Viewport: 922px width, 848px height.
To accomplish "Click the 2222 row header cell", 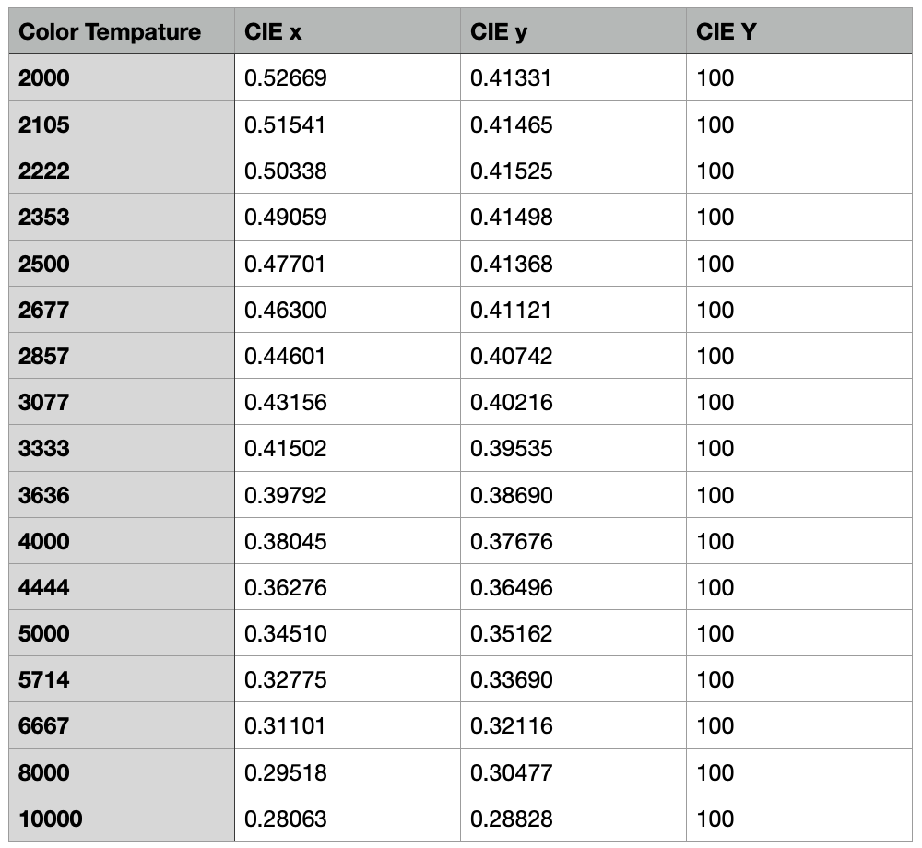I will point(44,171).
